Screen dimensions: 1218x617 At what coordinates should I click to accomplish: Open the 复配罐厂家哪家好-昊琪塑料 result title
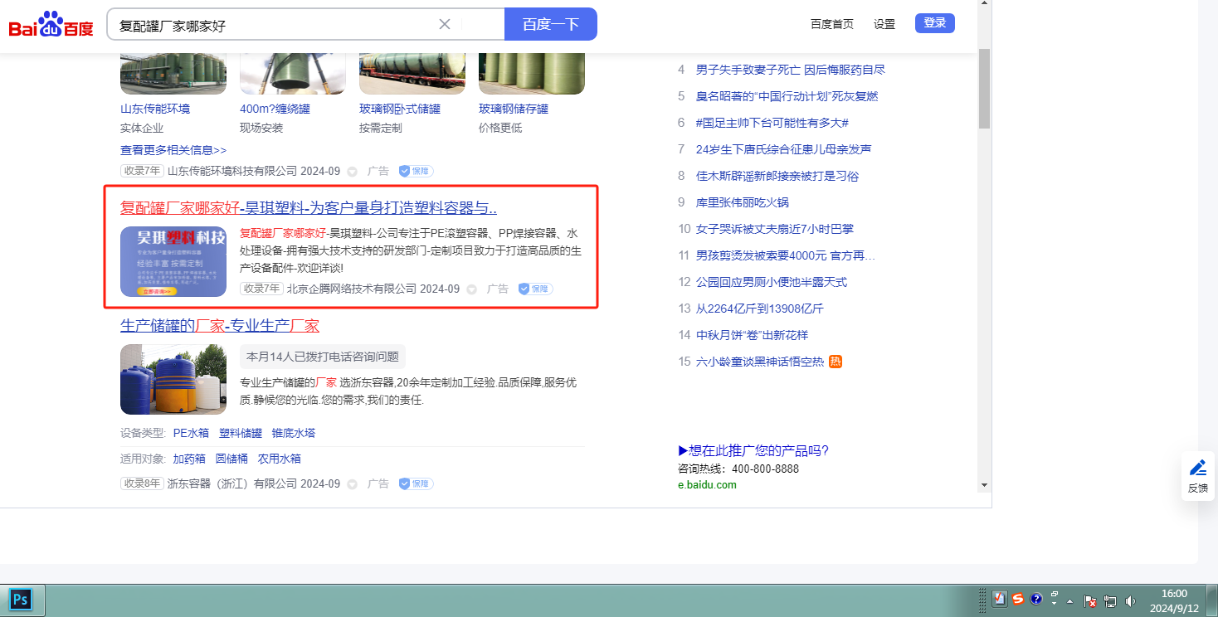309,207
